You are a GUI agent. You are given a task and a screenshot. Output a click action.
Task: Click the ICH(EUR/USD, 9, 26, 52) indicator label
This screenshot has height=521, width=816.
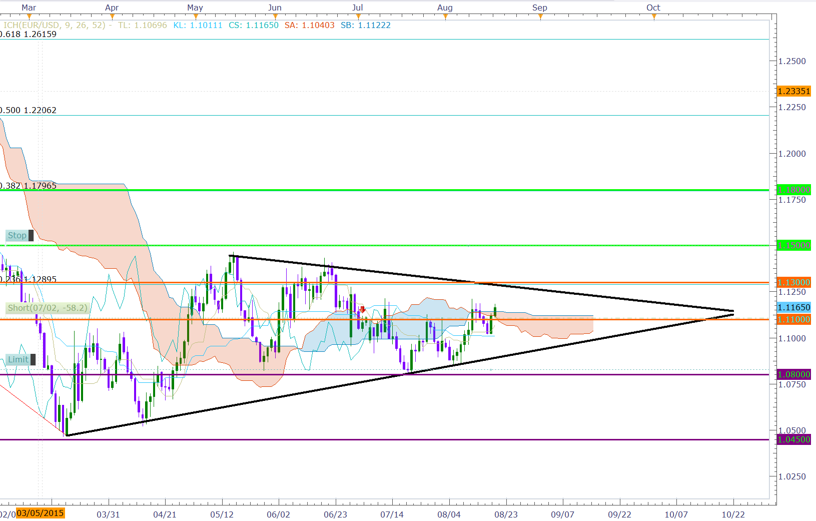pos(55,25)
